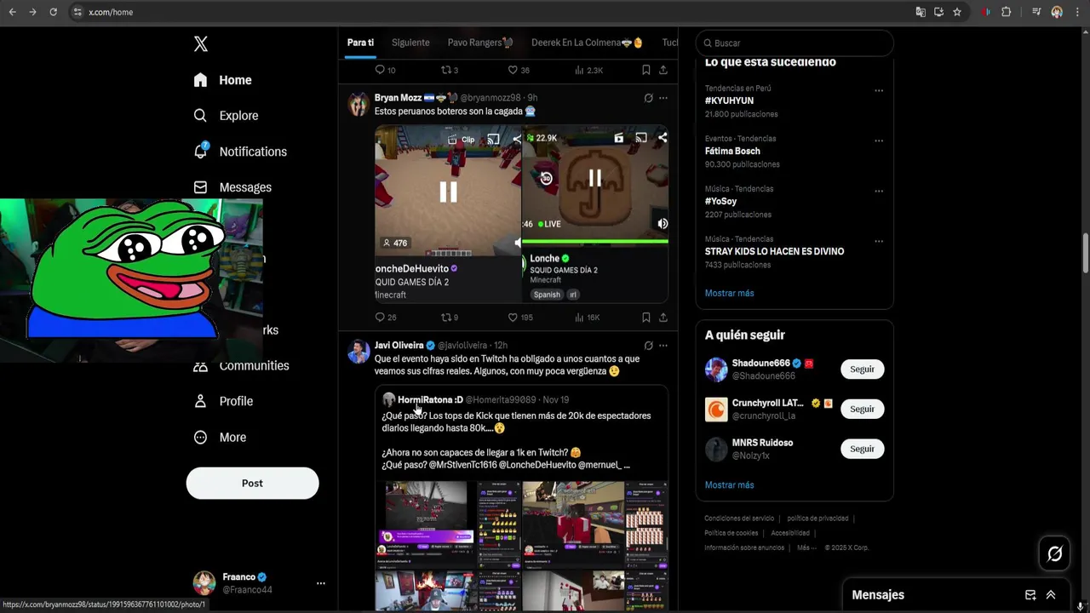Reply to top post with 10 comments
The image size is (1090, 613).
point(386,70)
